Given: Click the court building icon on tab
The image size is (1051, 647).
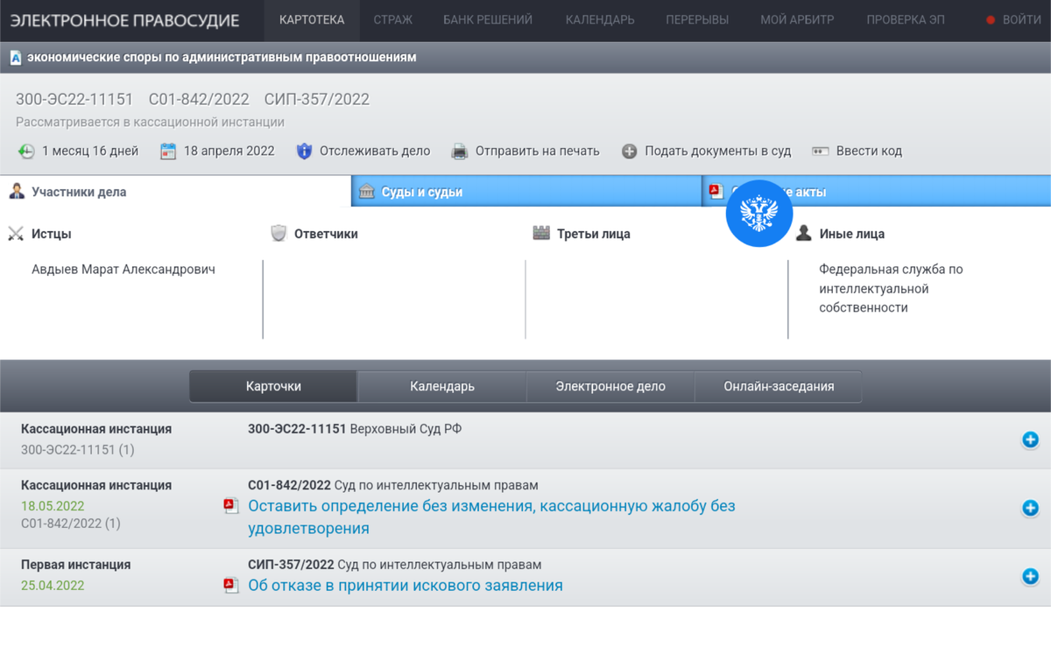Looking at the screenshot, I should (367, 192).
